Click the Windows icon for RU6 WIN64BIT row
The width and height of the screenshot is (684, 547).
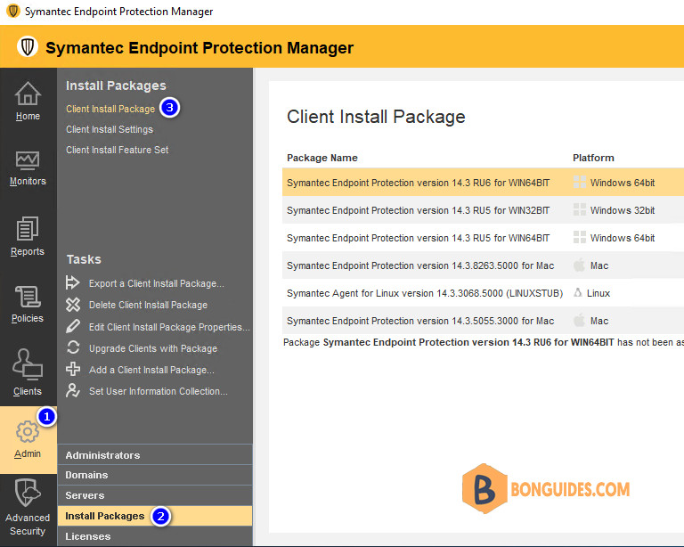(x=579, y=183)
